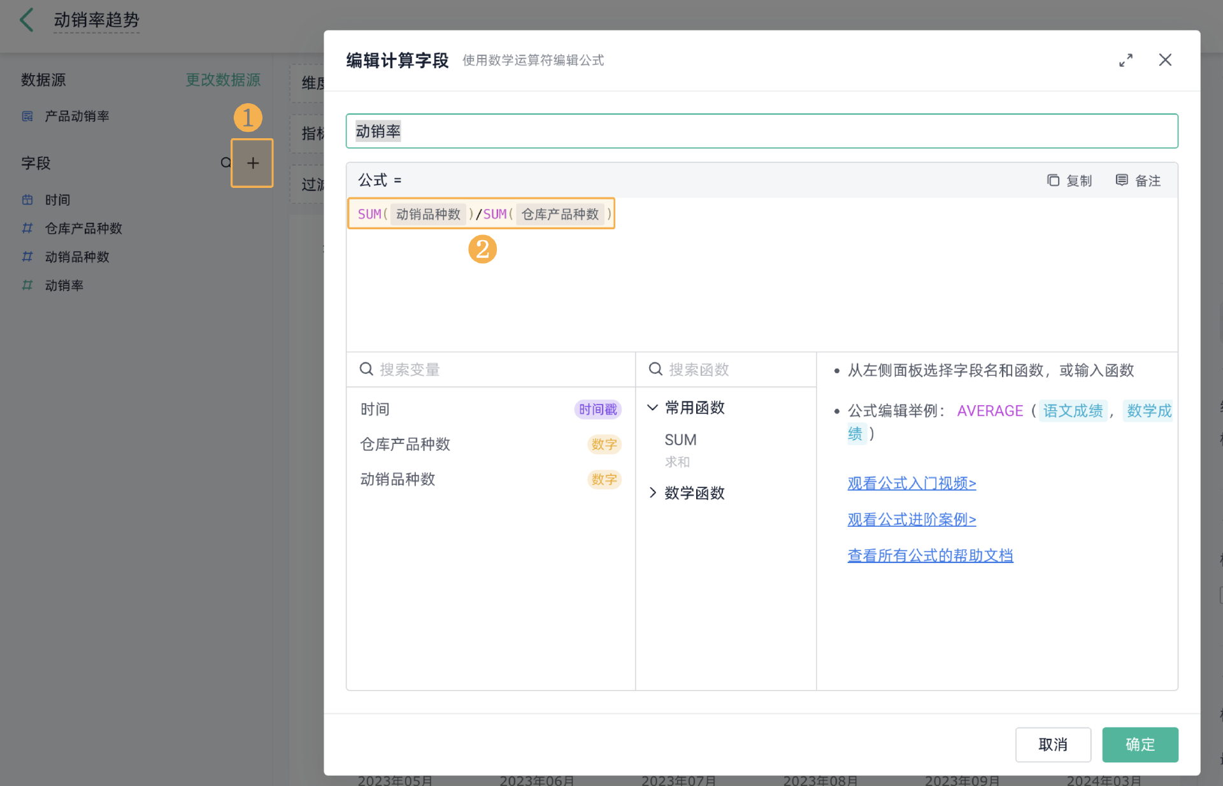Select the 产品动销率 data source
Image resolution: width=1223 pixels, height=786 pixels.
click(76, 116)
